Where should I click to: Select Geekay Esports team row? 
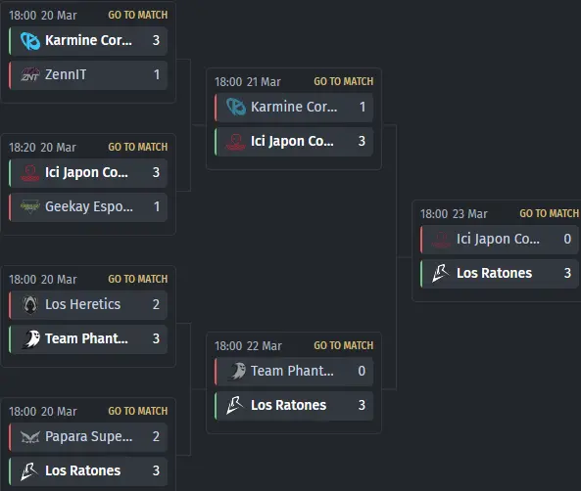click(88, 206)
